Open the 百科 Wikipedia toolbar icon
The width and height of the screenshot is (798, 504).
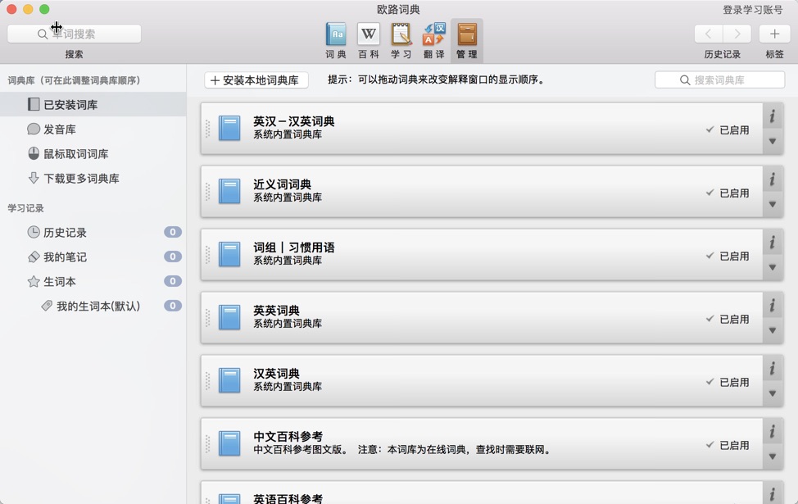[x=369, y=40]
